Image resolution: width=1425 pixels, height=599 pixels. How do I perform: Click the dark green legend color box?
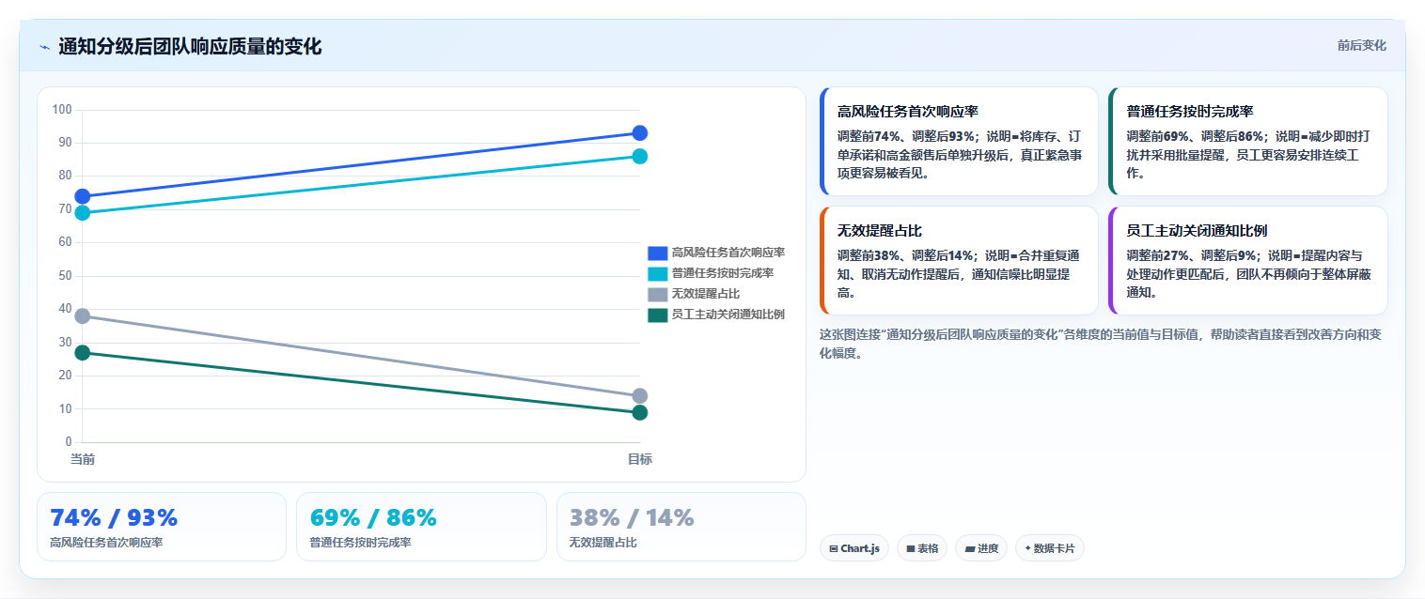pyautogui.click(x=658, y=315)
